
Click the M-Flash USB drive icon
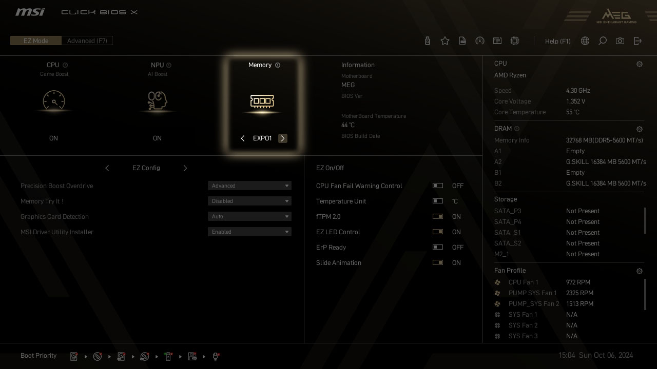click(428, 41)
